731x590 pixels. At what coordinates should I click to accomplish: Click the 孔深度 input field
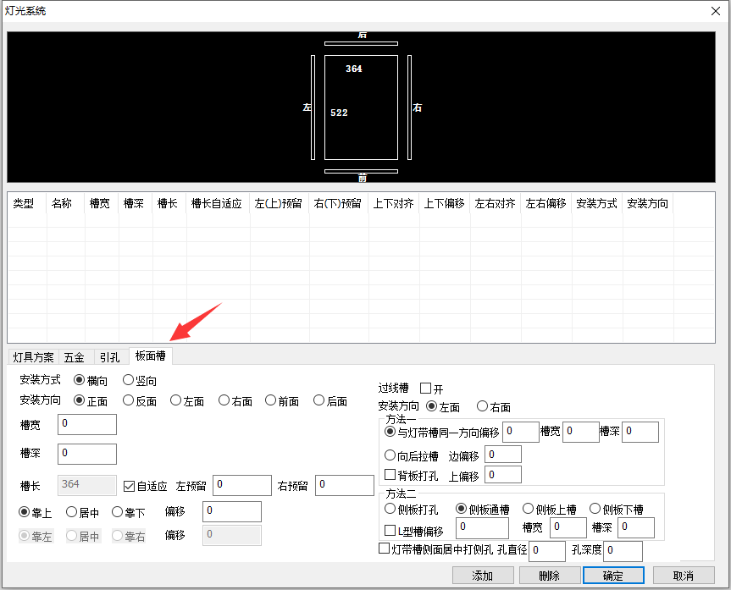pos(623,551)
